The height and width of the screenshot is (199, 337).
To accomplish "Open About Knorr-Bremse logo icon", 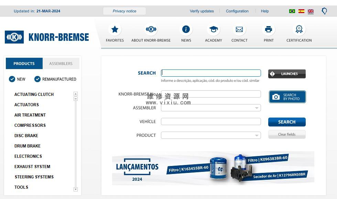I will pos(151,29).
